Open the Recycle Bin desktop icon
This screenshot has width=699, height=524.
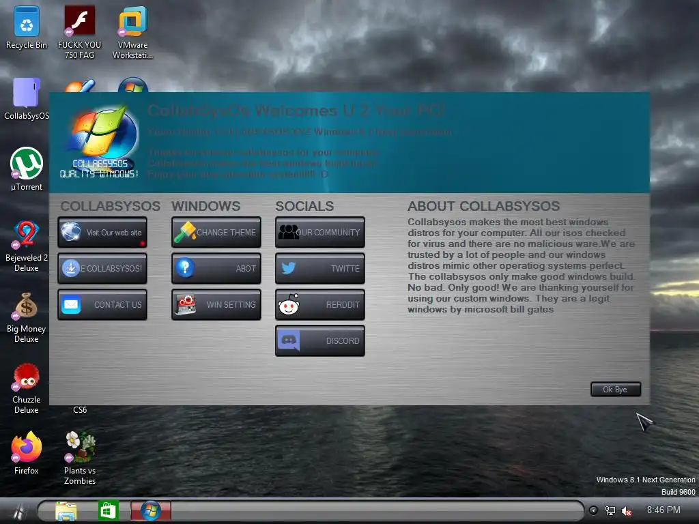27,27
